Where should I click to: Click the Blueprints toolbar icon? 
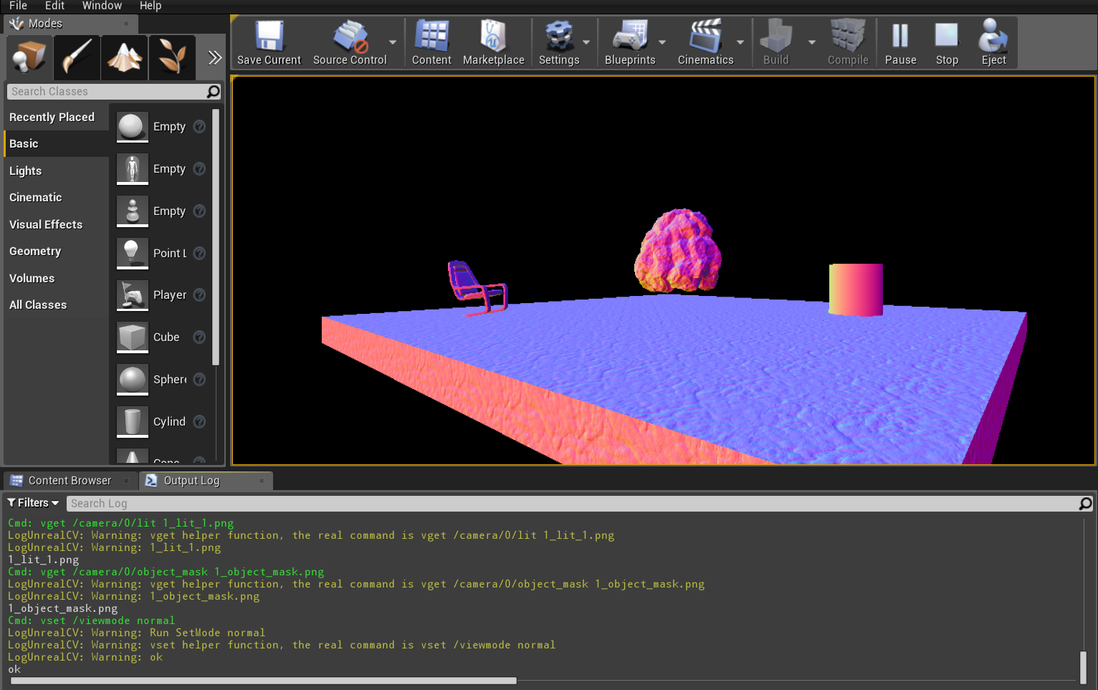pyautogui.click(x=631, y=42)
